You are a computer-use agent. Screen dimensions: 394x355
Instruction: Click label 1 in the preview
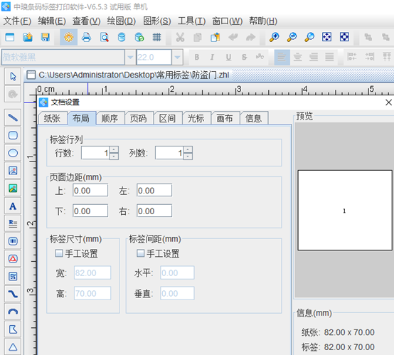pos(344,211)
